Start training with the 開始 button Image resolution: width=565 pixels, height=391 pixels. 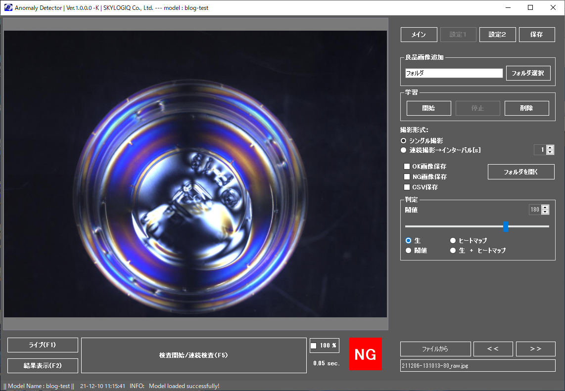click(x=429, y=108)
